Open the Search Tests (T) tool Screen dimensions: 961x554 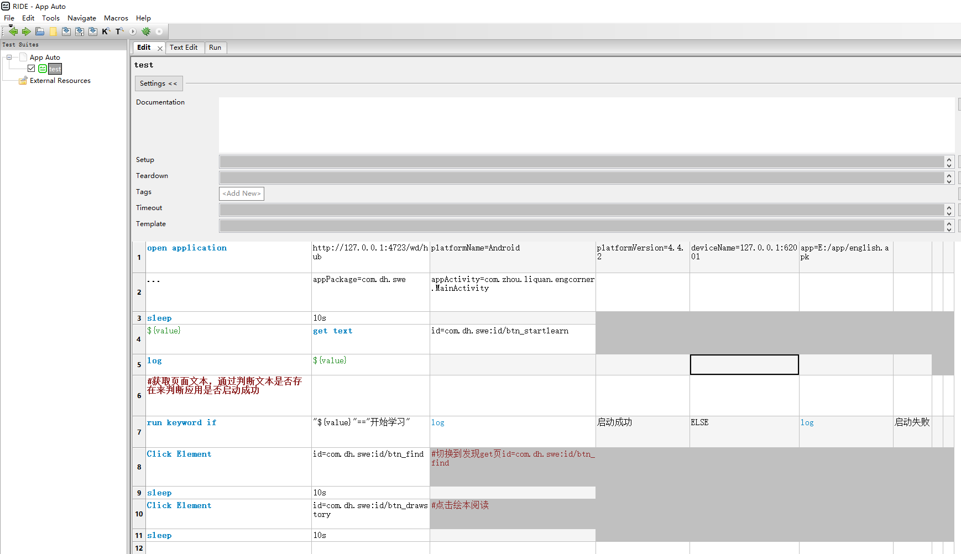point(119,32)
